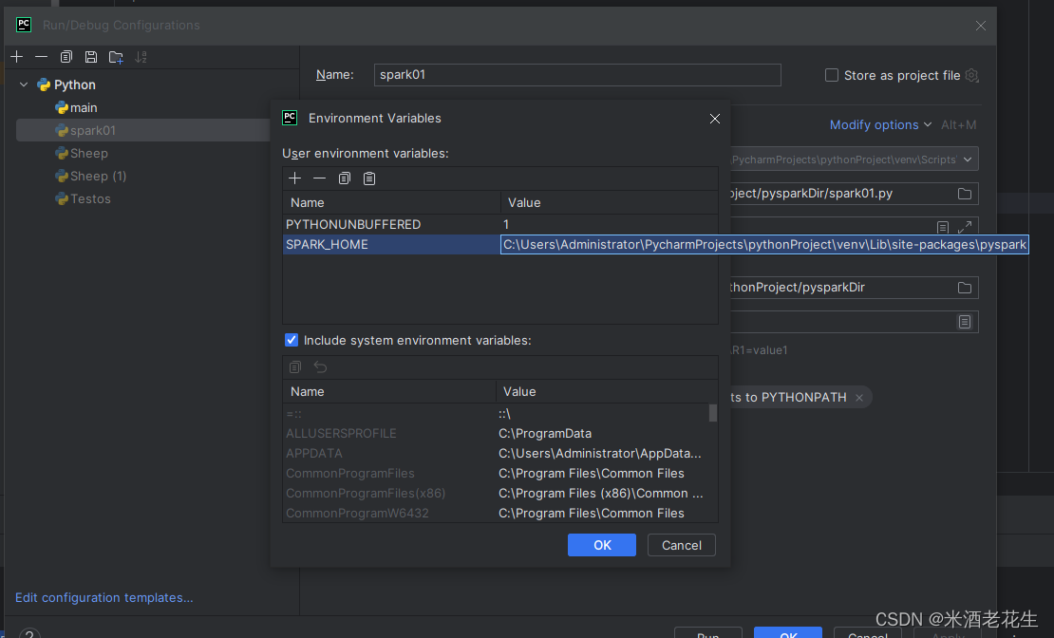Sort configurations alphabetically

(x=141, y=57)
